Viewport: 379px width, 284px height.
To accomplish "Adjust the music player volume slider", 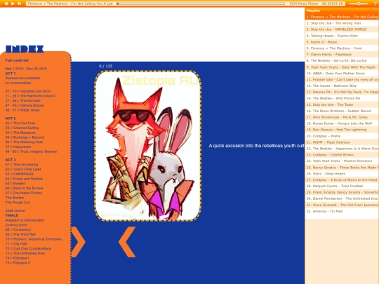I will click(x=358, y=4).
